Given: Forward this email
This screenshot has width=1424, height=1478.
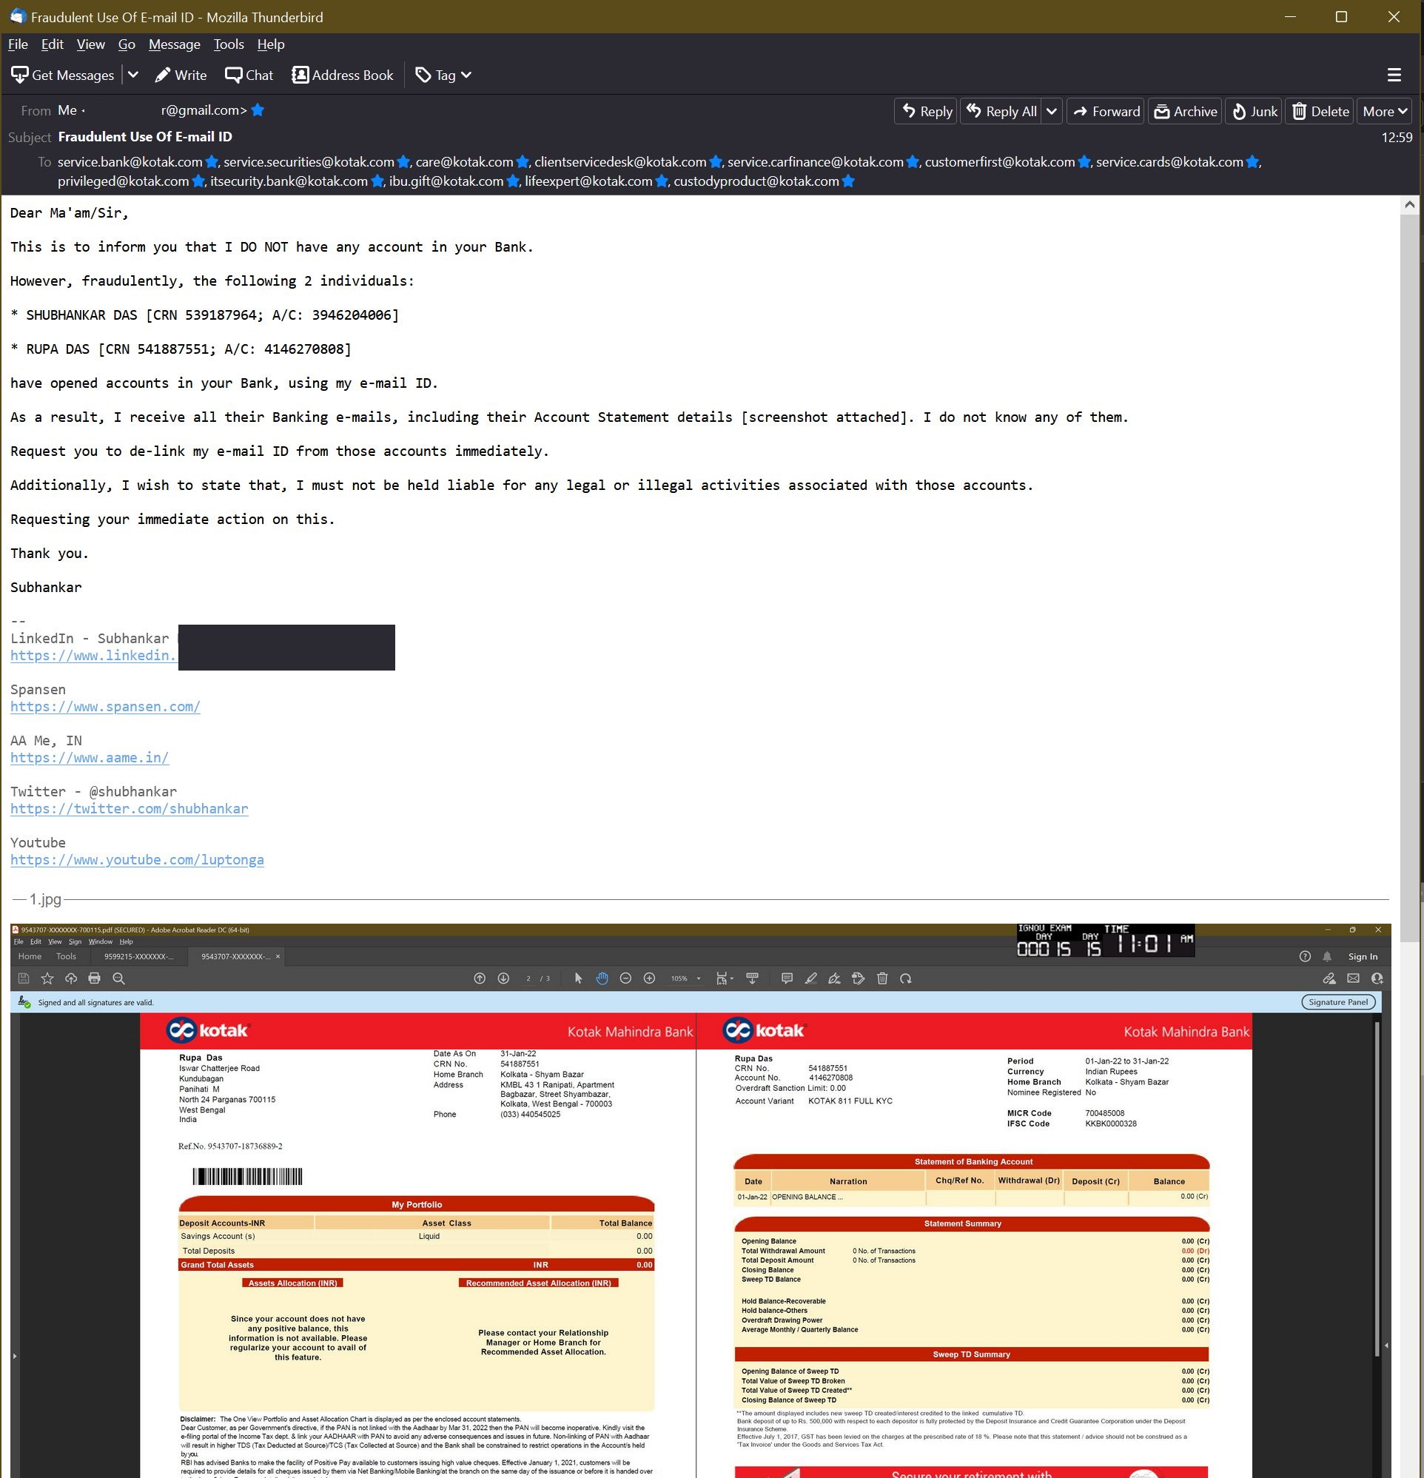Looking at the screenshot, I should [1106, 112].
